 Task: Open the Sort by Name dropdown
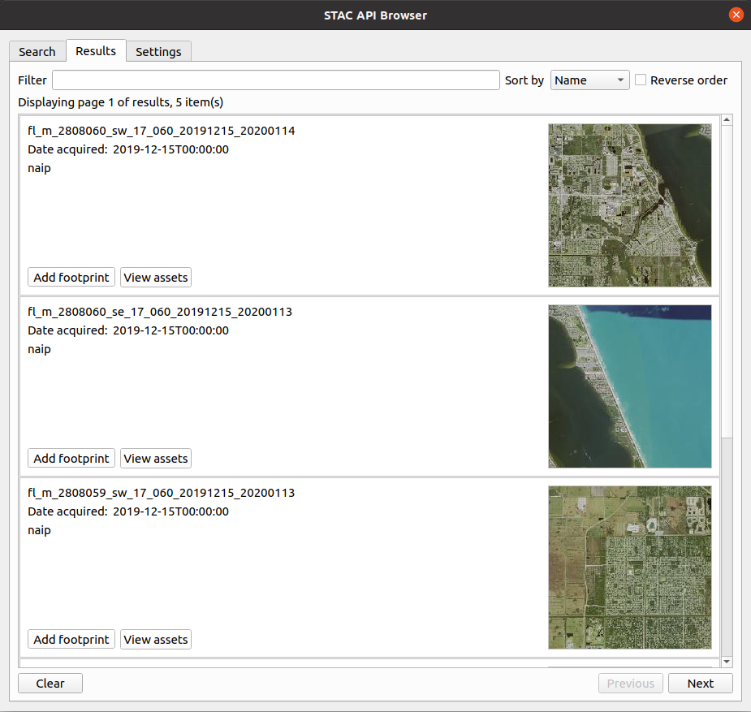[589, 80]
